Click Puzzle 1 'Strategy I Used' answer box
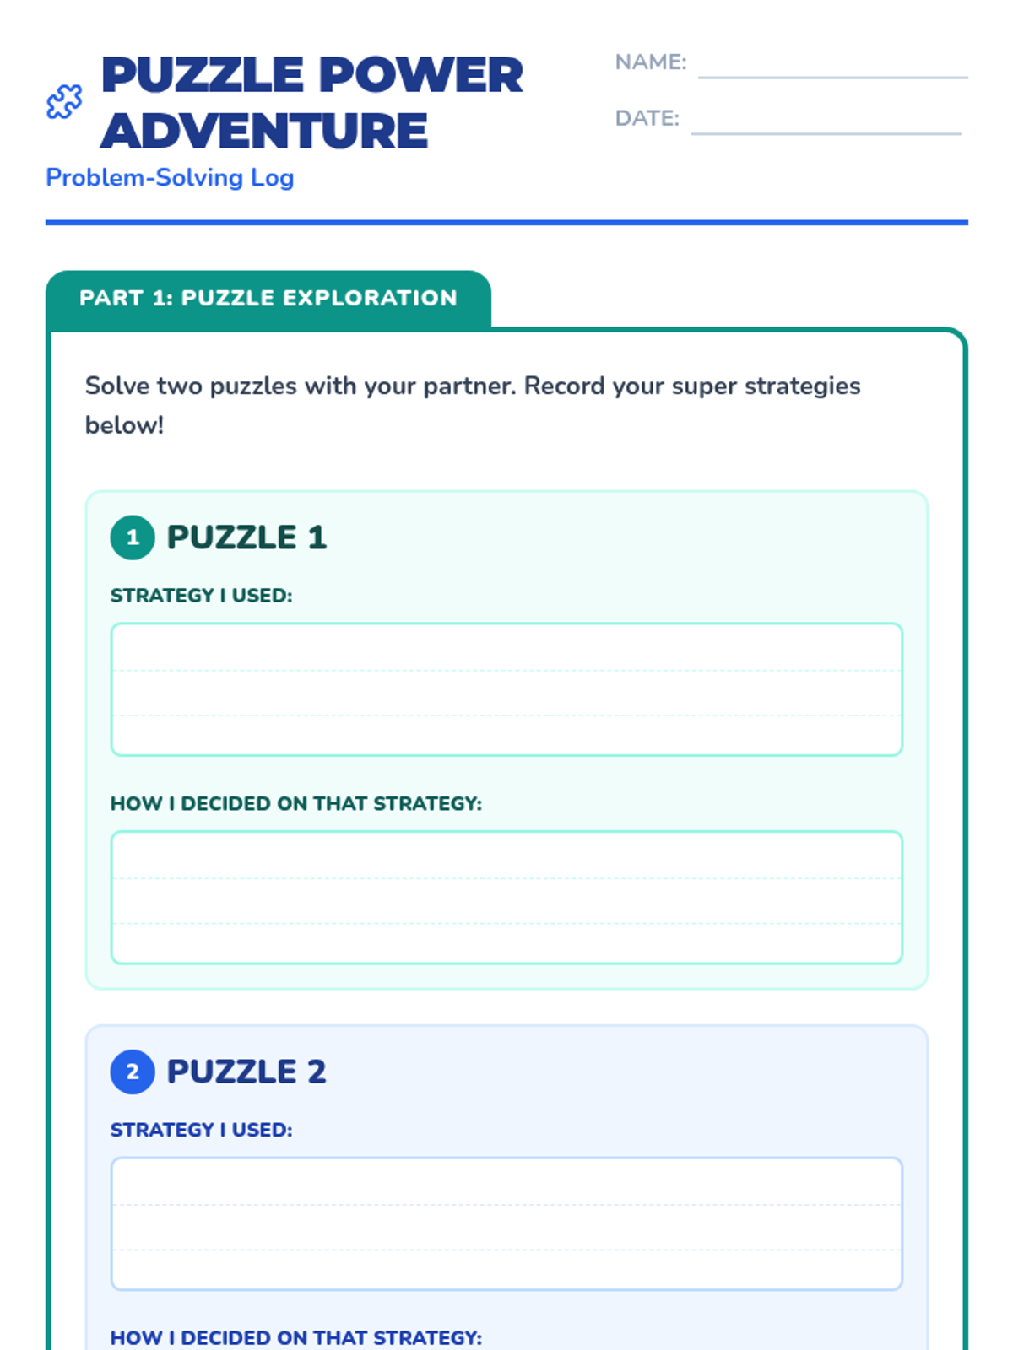This screenshot has height=1350, width=1013. [x=506, y=689]
